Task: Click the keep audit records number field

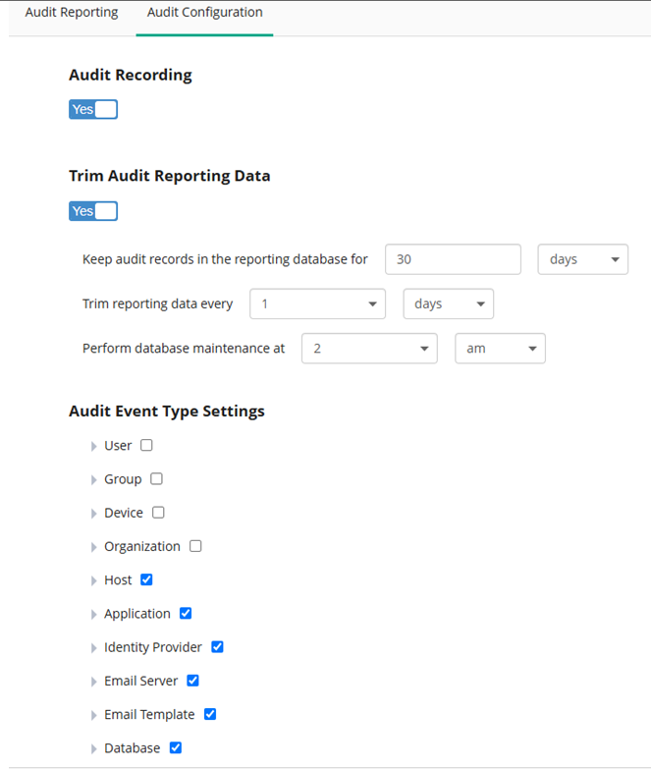Action: click(x=453, y=259)
